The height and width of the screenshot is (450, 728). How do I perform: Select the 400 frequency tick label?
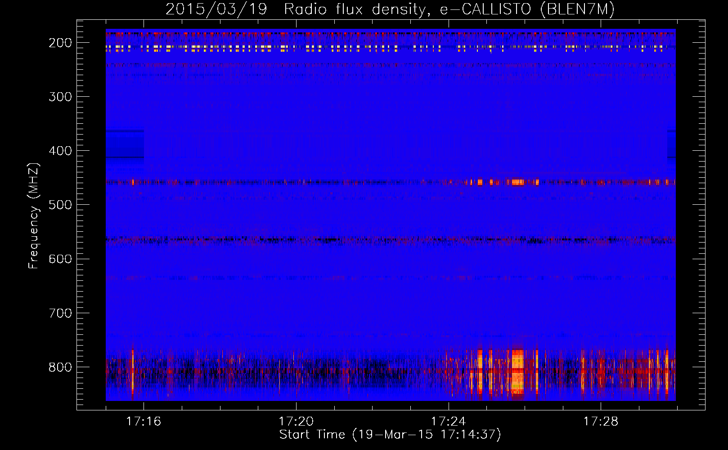[x=60, y=151]
